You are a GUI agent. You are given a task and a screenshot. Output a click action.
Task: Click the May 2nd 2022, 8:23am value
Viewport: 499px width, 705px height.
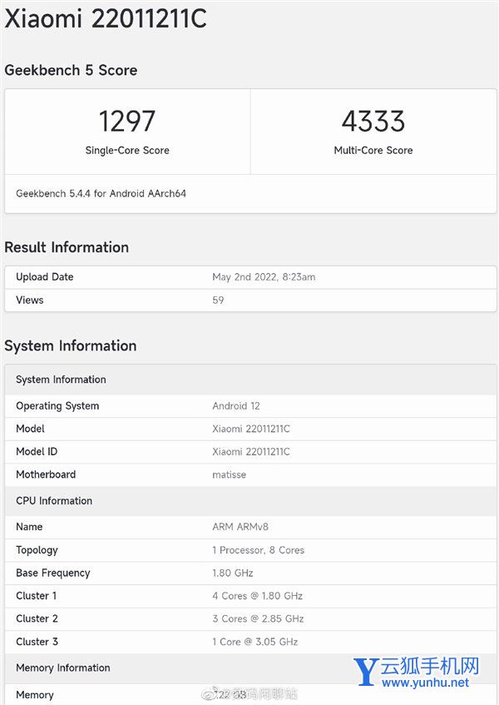tap(264, 277)
